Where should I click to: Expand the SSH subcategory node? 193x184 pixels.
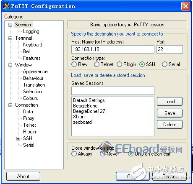(x=18, y=138)
